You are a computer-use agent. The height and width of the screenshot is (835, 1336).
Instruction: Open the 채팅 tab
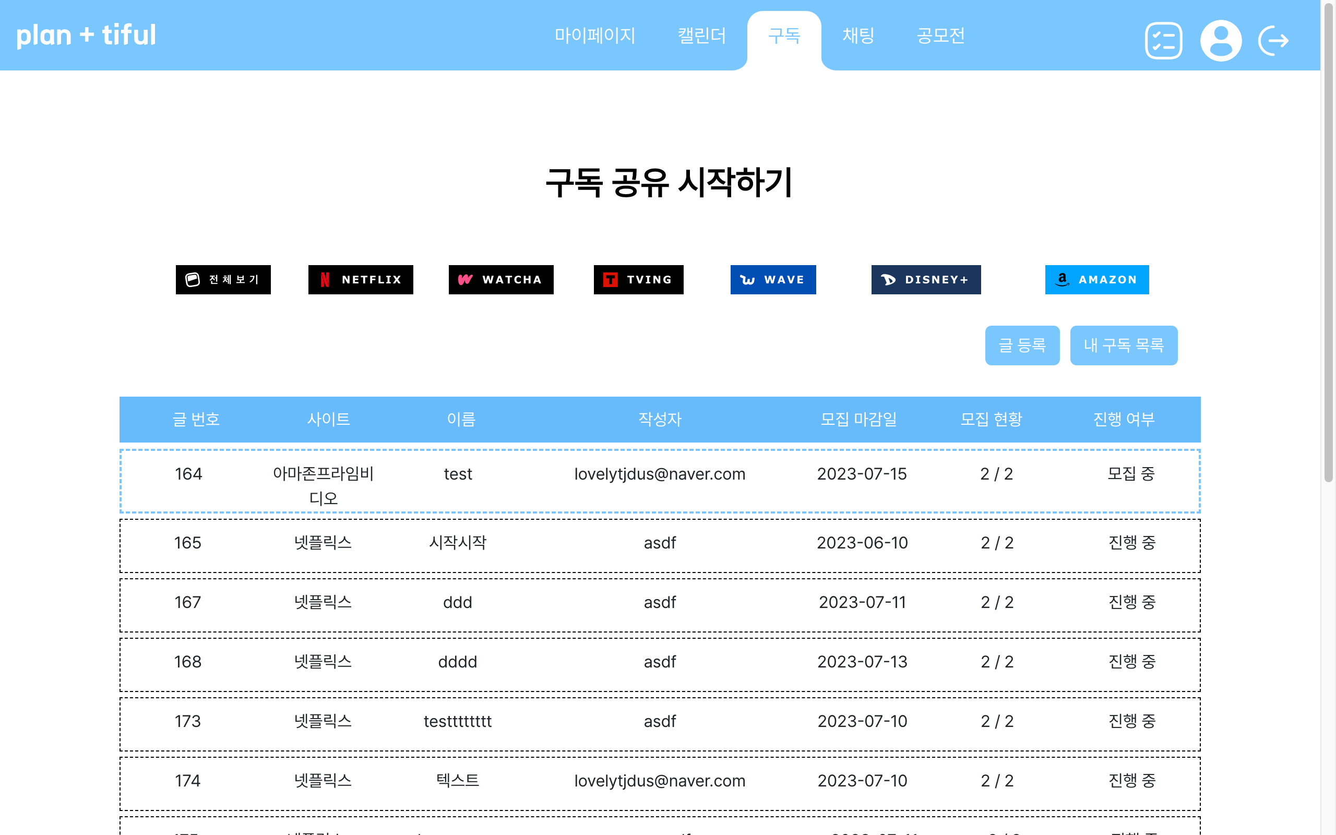point(858,36)
